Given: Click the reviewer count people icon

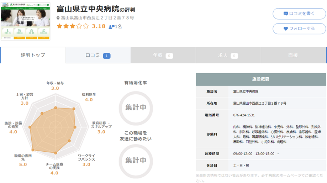Looking at the screenshot, I should point(111,27).
